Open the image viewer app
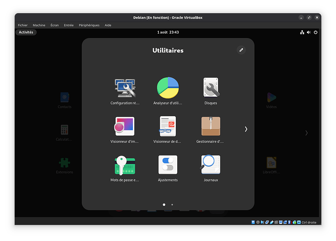Viewport: 336px width, 241px height. tap(125, 127)
